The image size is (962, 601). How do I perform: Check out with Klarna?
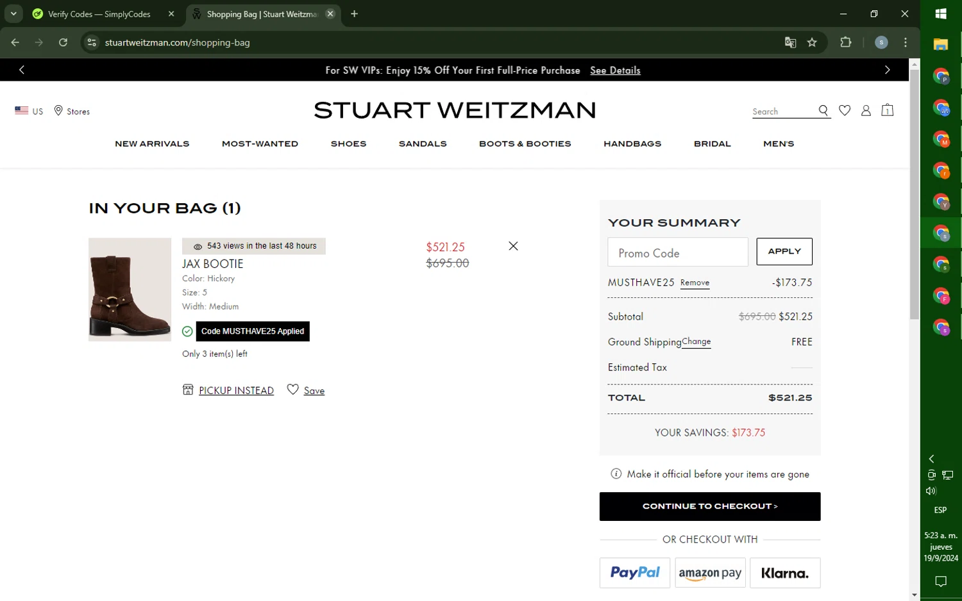[785, 573]
